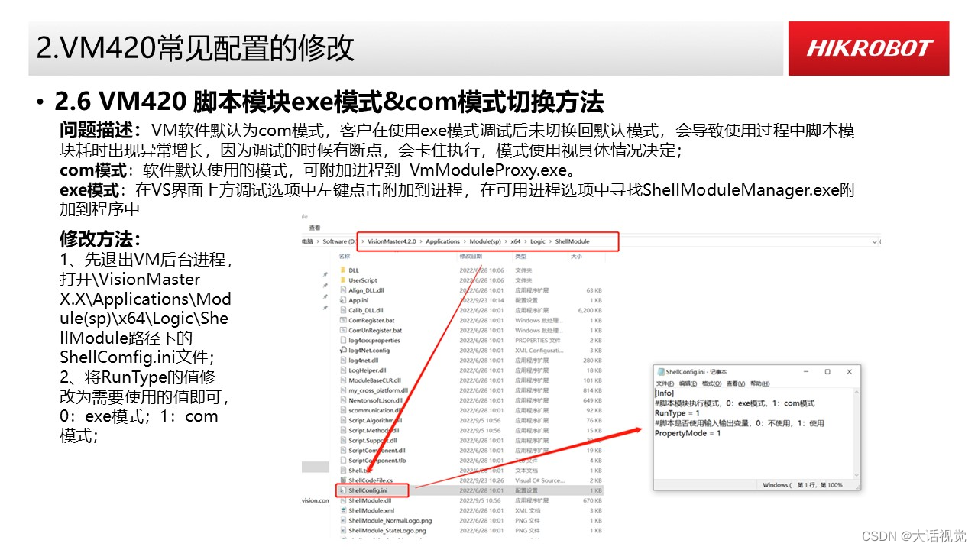The image size is (978, 550).
Task: Open the 格式(O) menu in Notepad
Action: pyautogui.click(x=711, y=383)
